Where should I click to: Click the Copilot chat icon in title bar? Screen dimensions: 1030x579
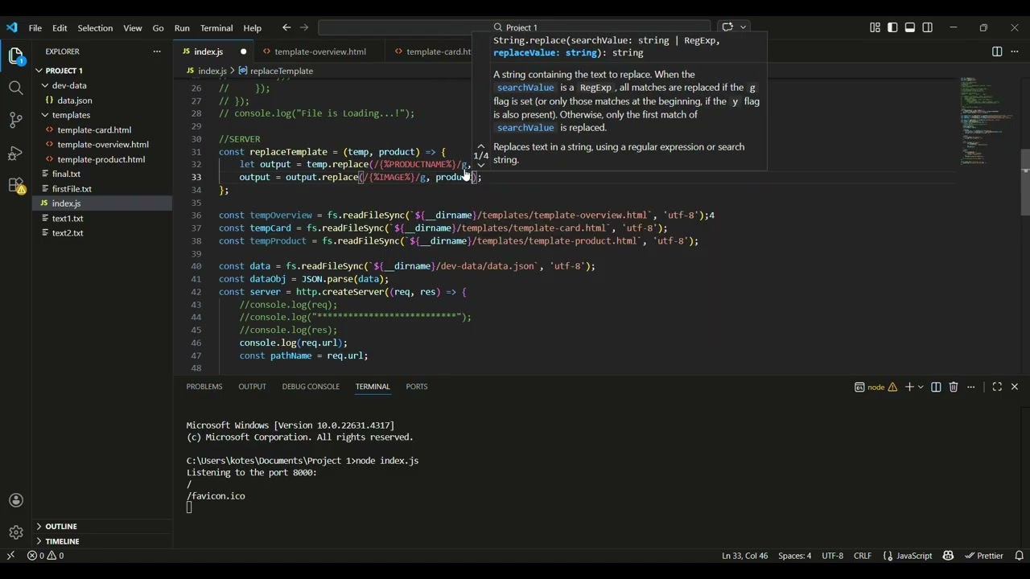point(727,27)
